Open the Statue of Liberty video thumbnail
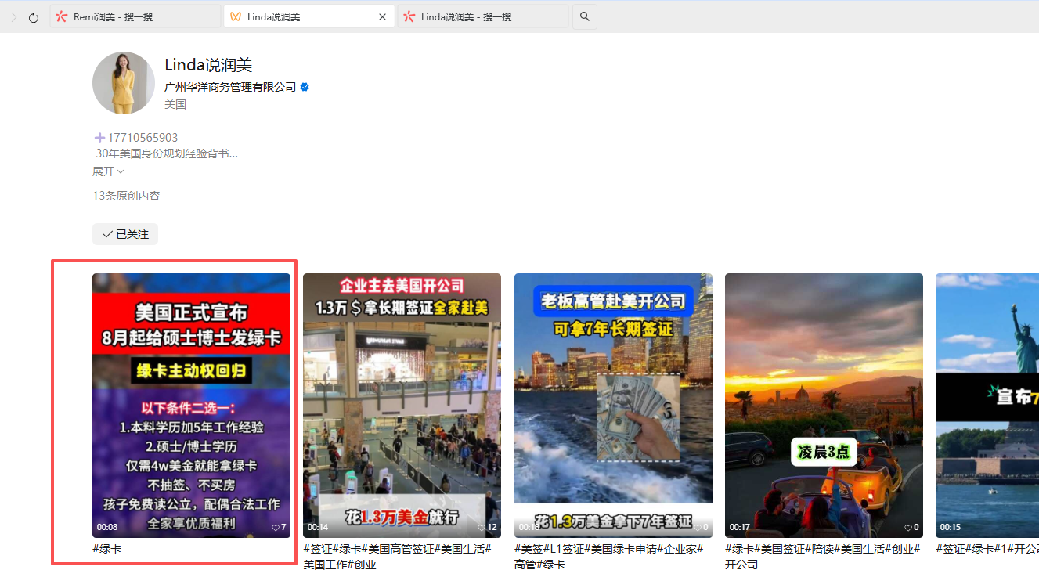The width and height of the screenshot is (1039, 570). pos(987,405)
